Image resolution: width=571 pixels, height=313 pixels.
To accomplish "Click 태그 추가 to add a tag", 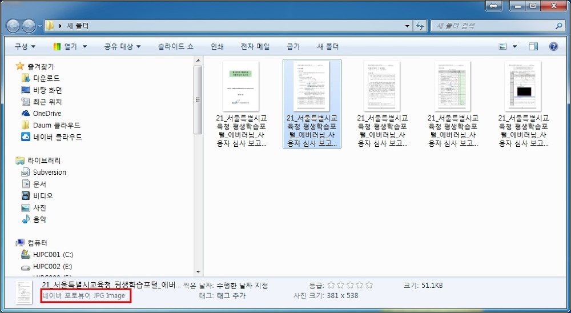I will 231,295.
